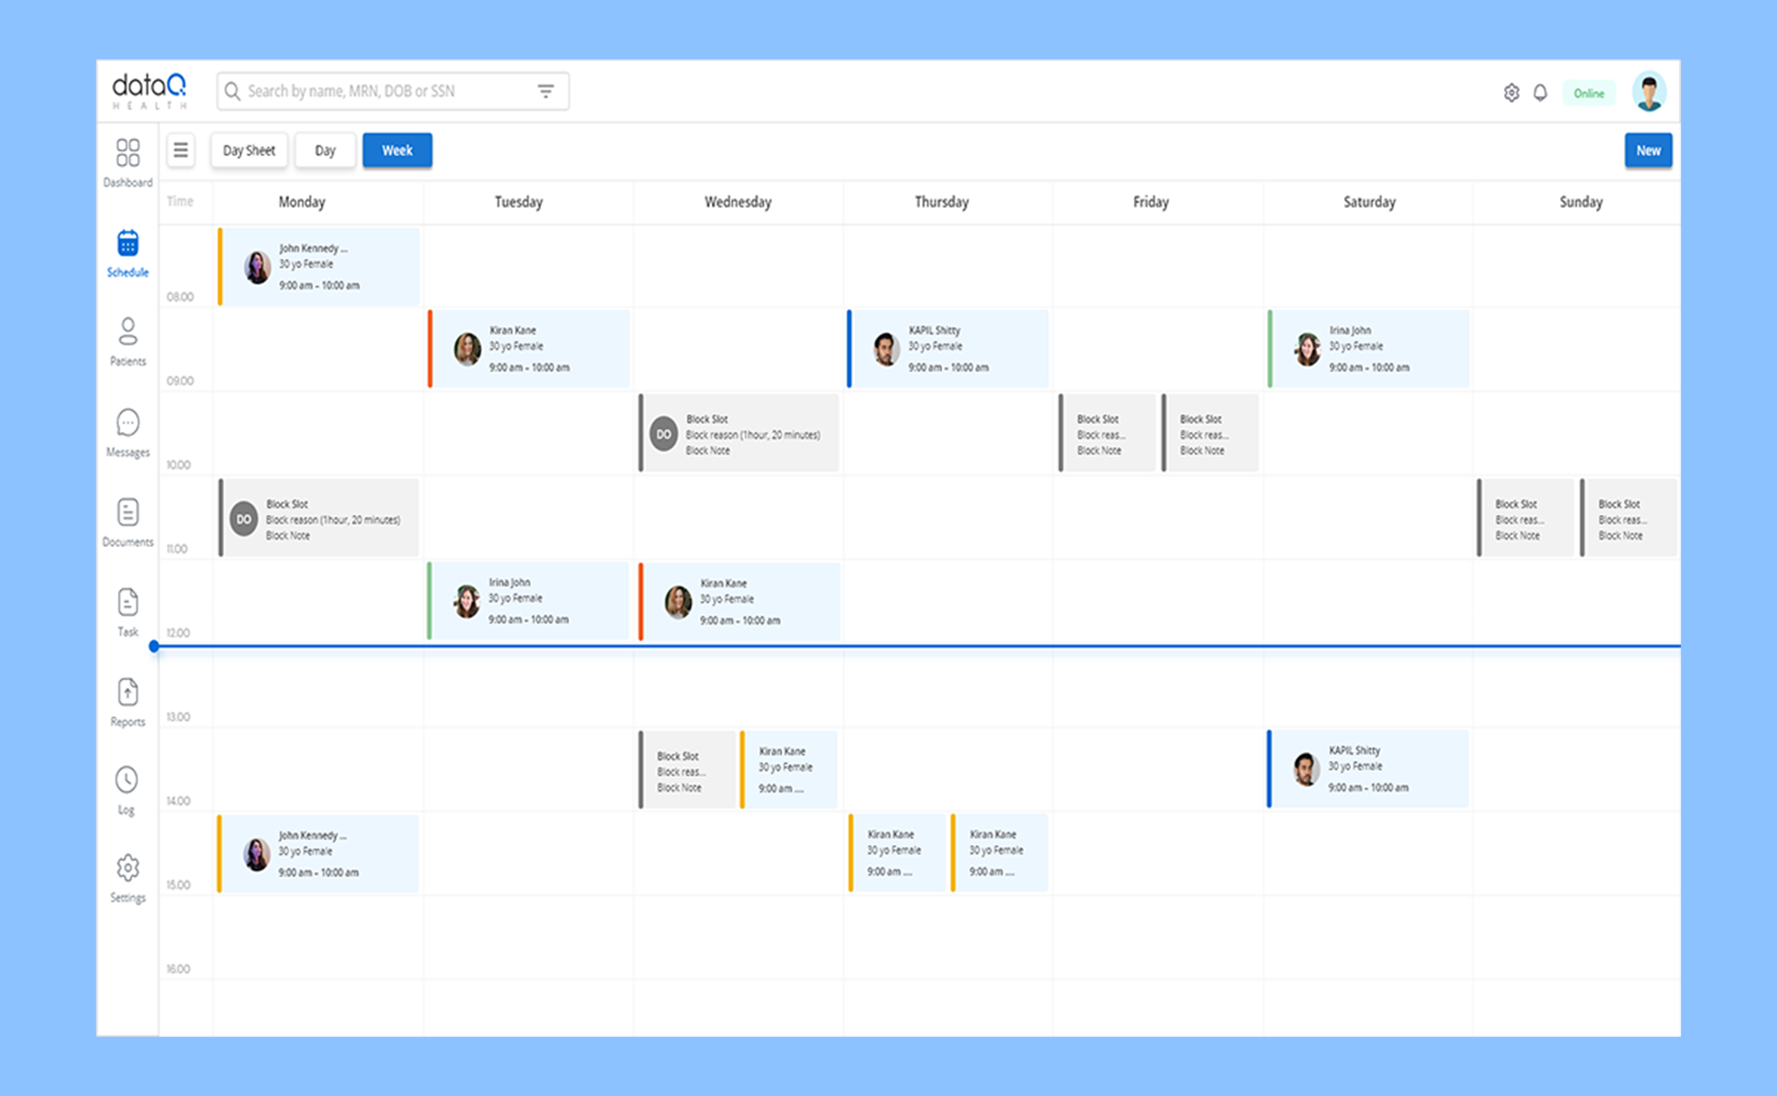Image resolution: width=1777 pixels, height=1096 pixels.
Task: Toggle the Online status badge
Action: click(x=1588, y=93)
